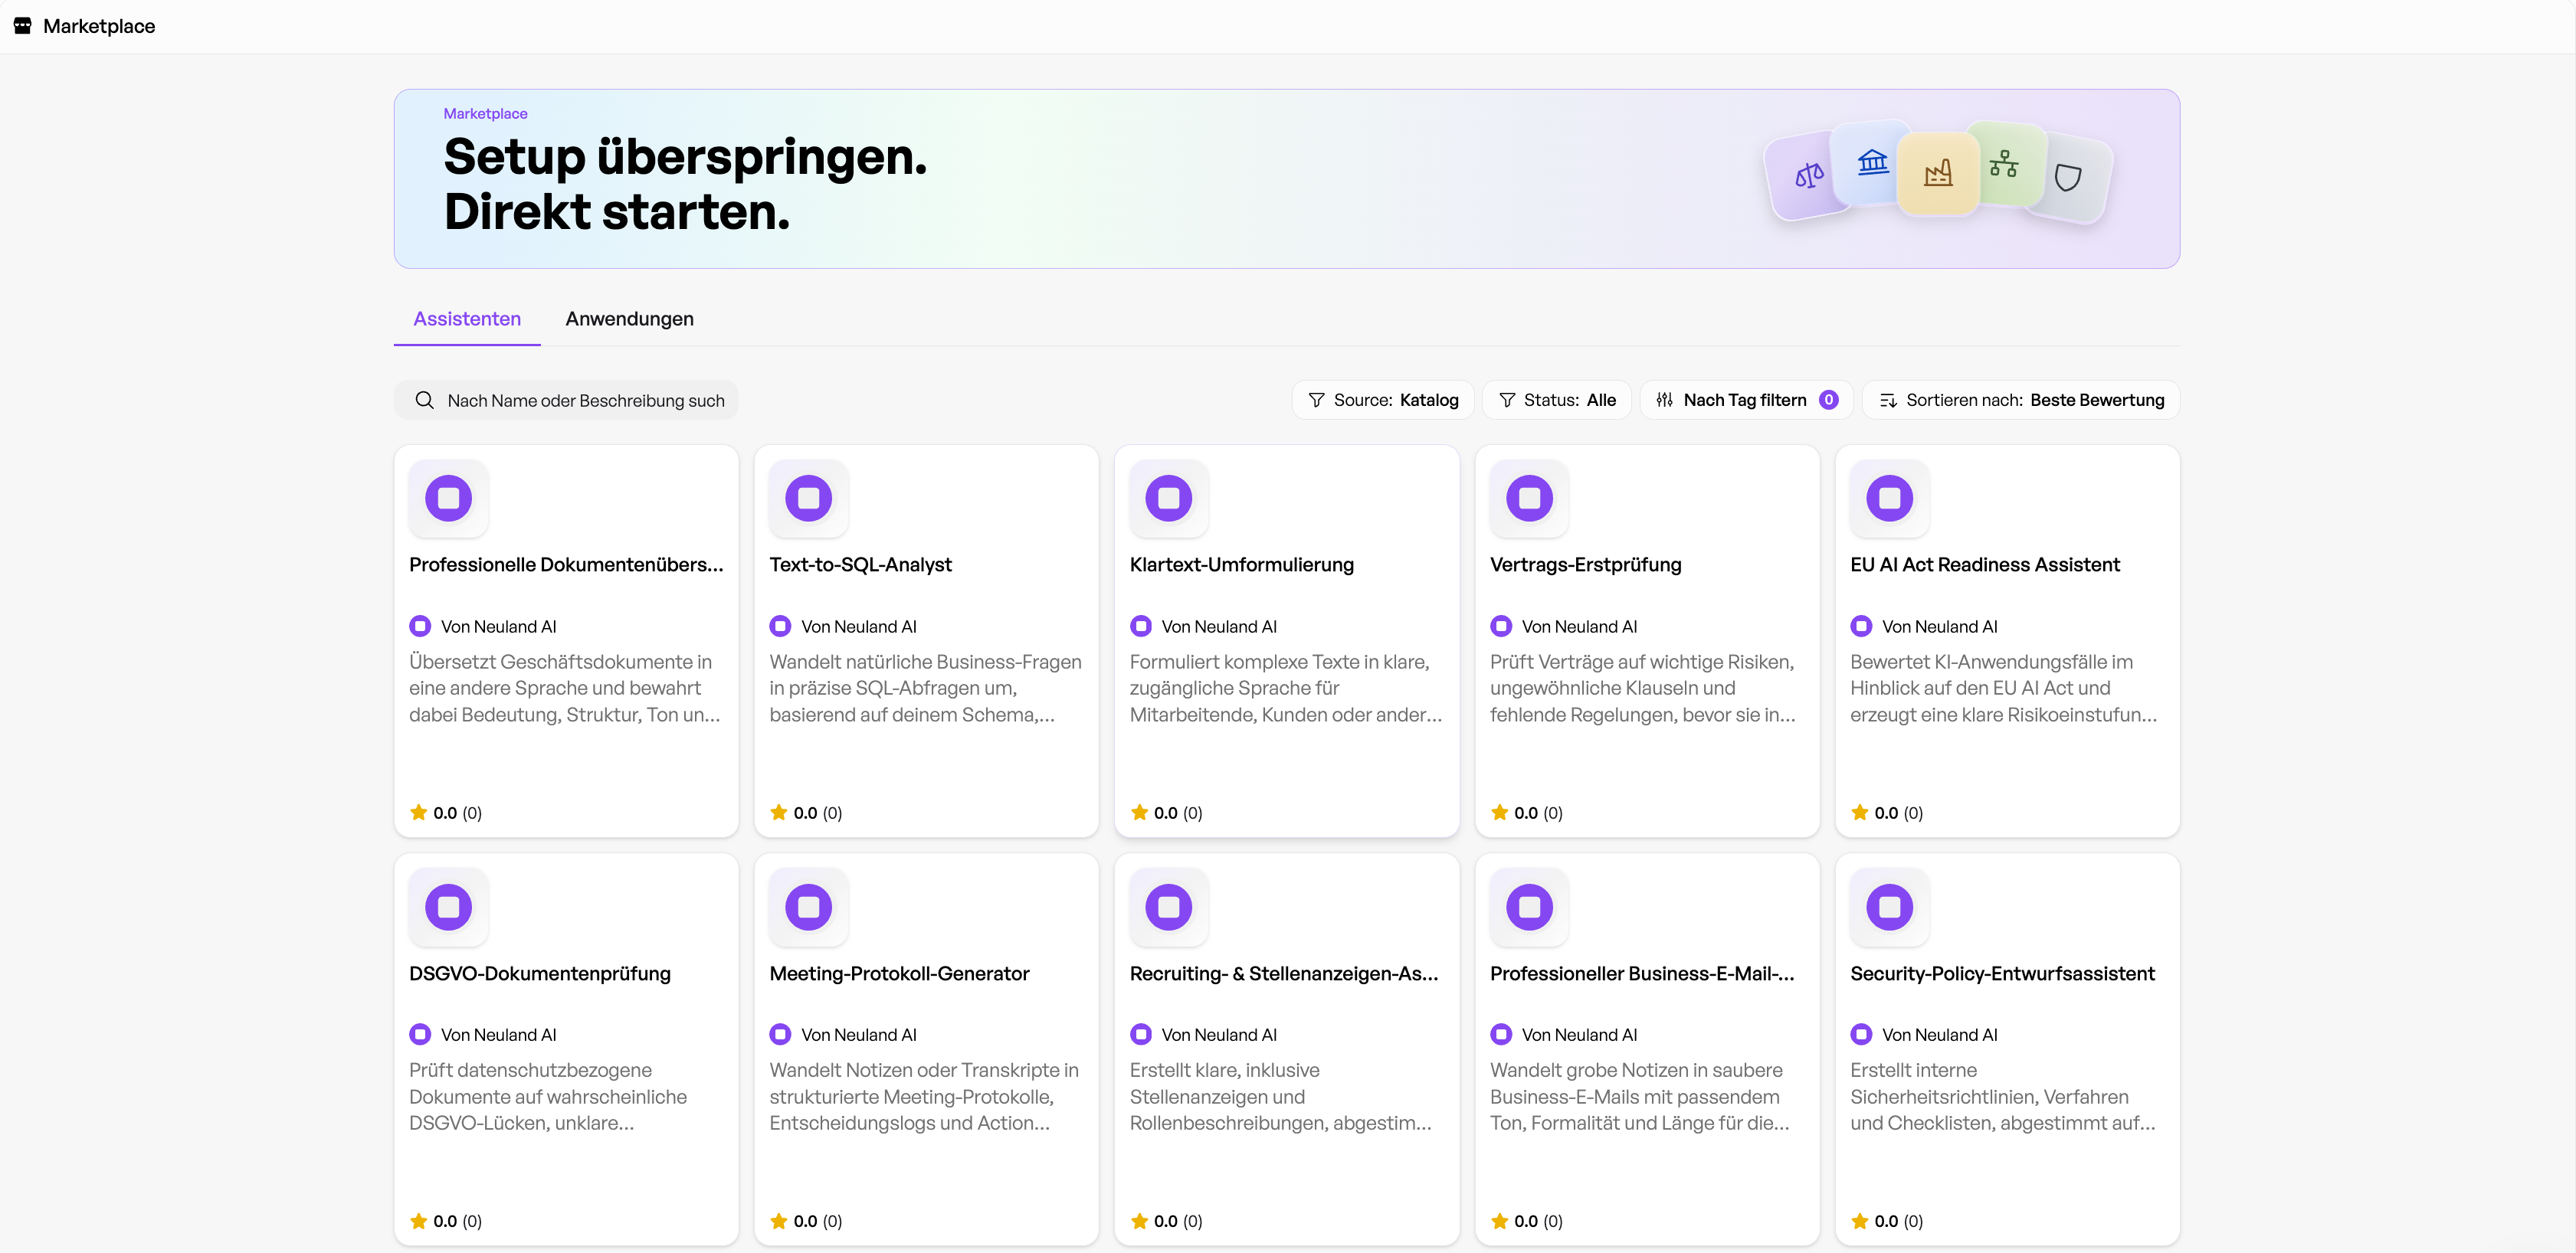This screenshot has width=2576, height=1253.
Task: Open the Security-Policy-Entwurfsassistent card title
Action: point(2002,973)
